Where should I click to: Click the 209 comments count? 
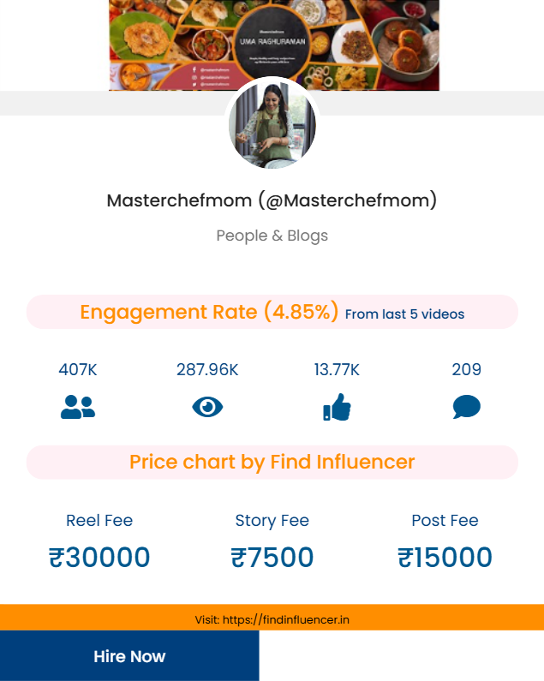[466, 370]
